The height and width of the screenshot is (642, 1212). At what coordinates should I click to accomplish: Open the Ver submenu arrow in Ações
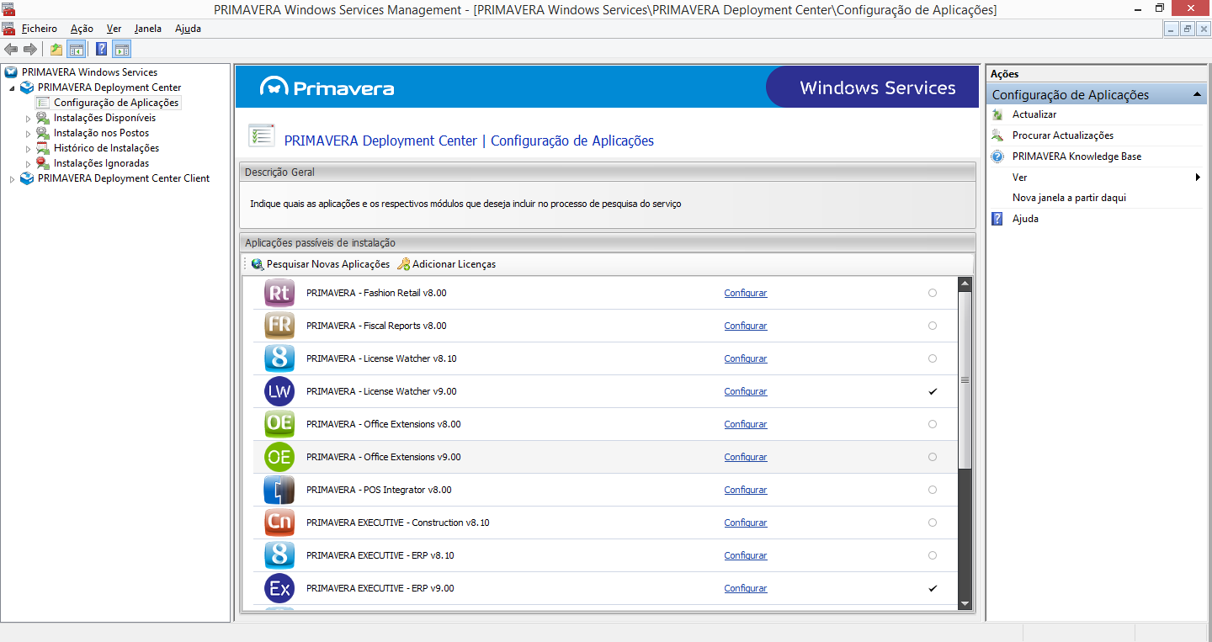tap(1198, 178)
